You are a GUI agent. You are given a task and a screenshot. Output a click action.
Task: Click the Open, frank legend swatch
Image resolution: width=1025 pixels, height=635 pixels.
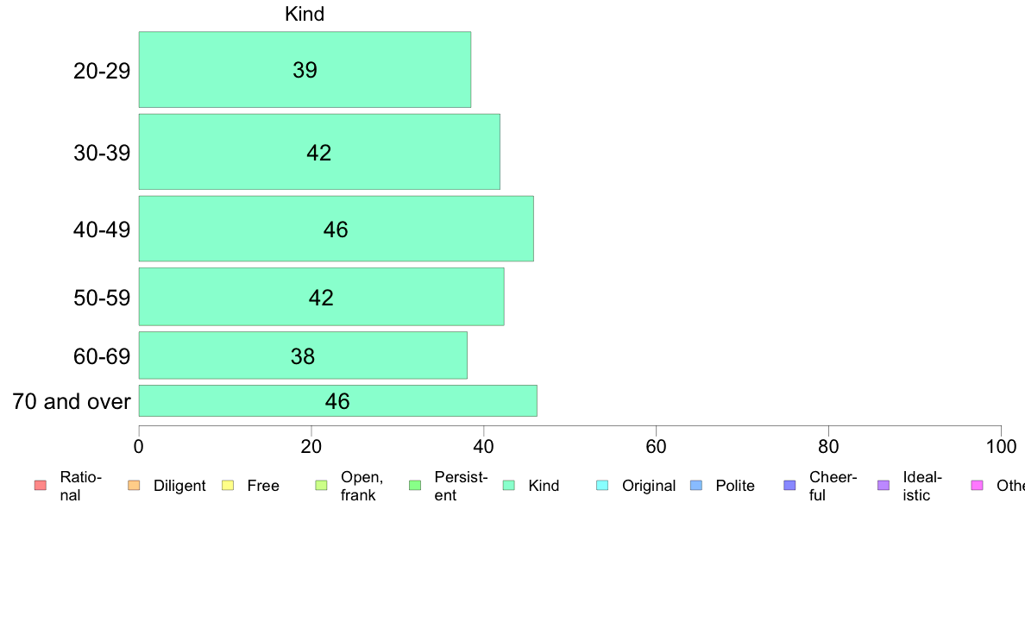coord(321,485)
